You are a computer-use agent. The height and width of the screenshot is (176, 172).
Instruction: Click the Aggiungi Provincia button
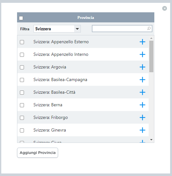38,153
